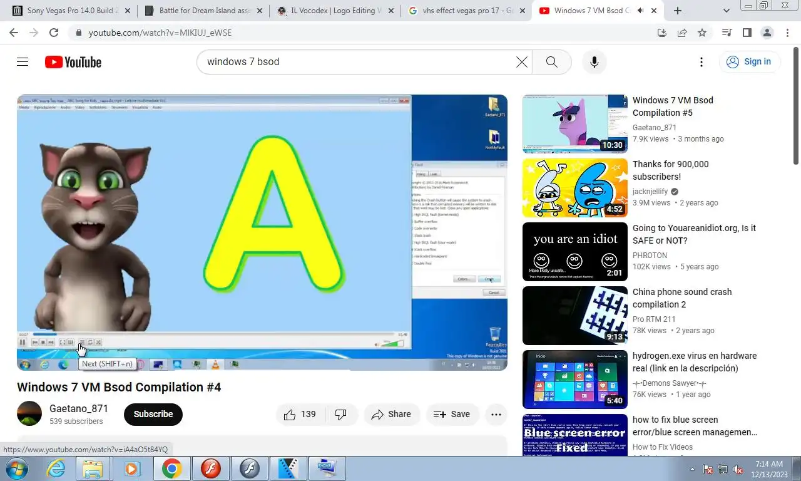
Task: Open hydrogen.exe virus video thumbnail
Action: [575, 380]
